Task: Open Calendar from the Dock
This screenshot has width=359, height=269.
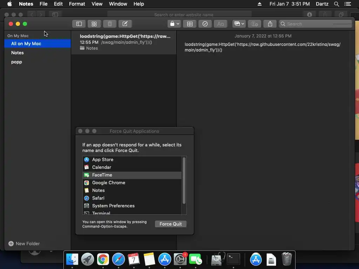Action: point(134,260)
